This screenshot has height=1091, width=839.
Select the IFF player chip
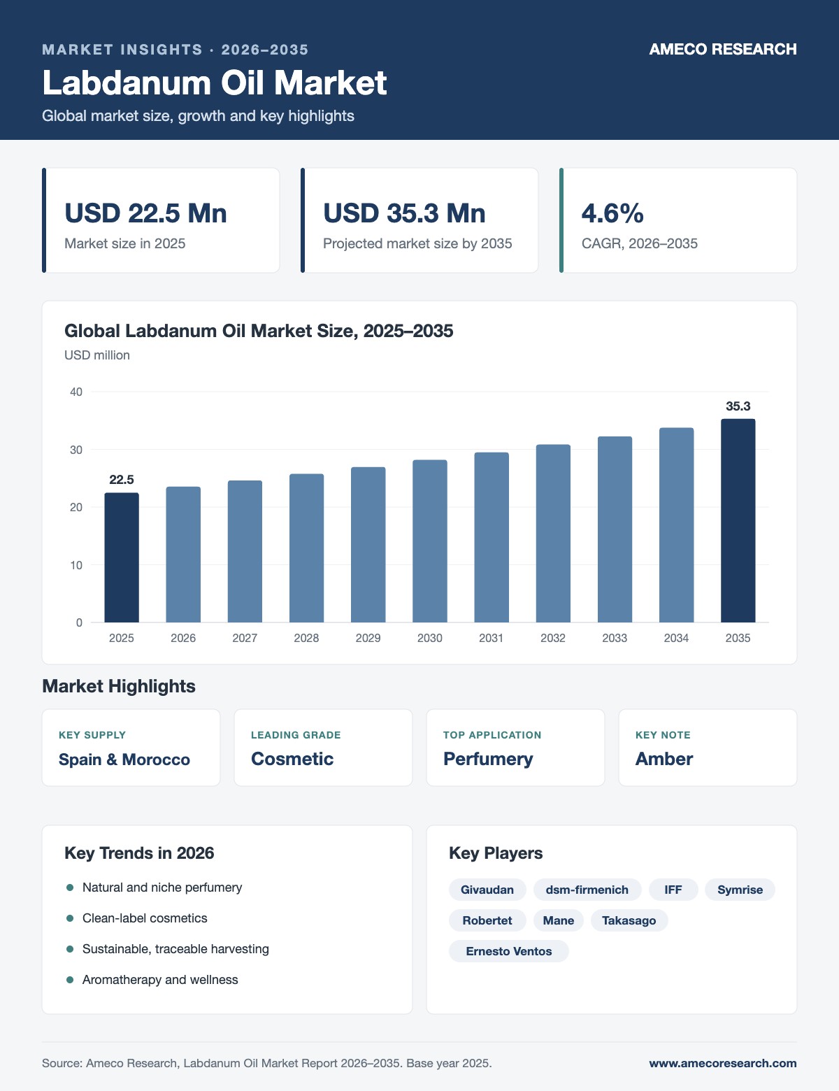pyautogui.click(x=673, y=890)
